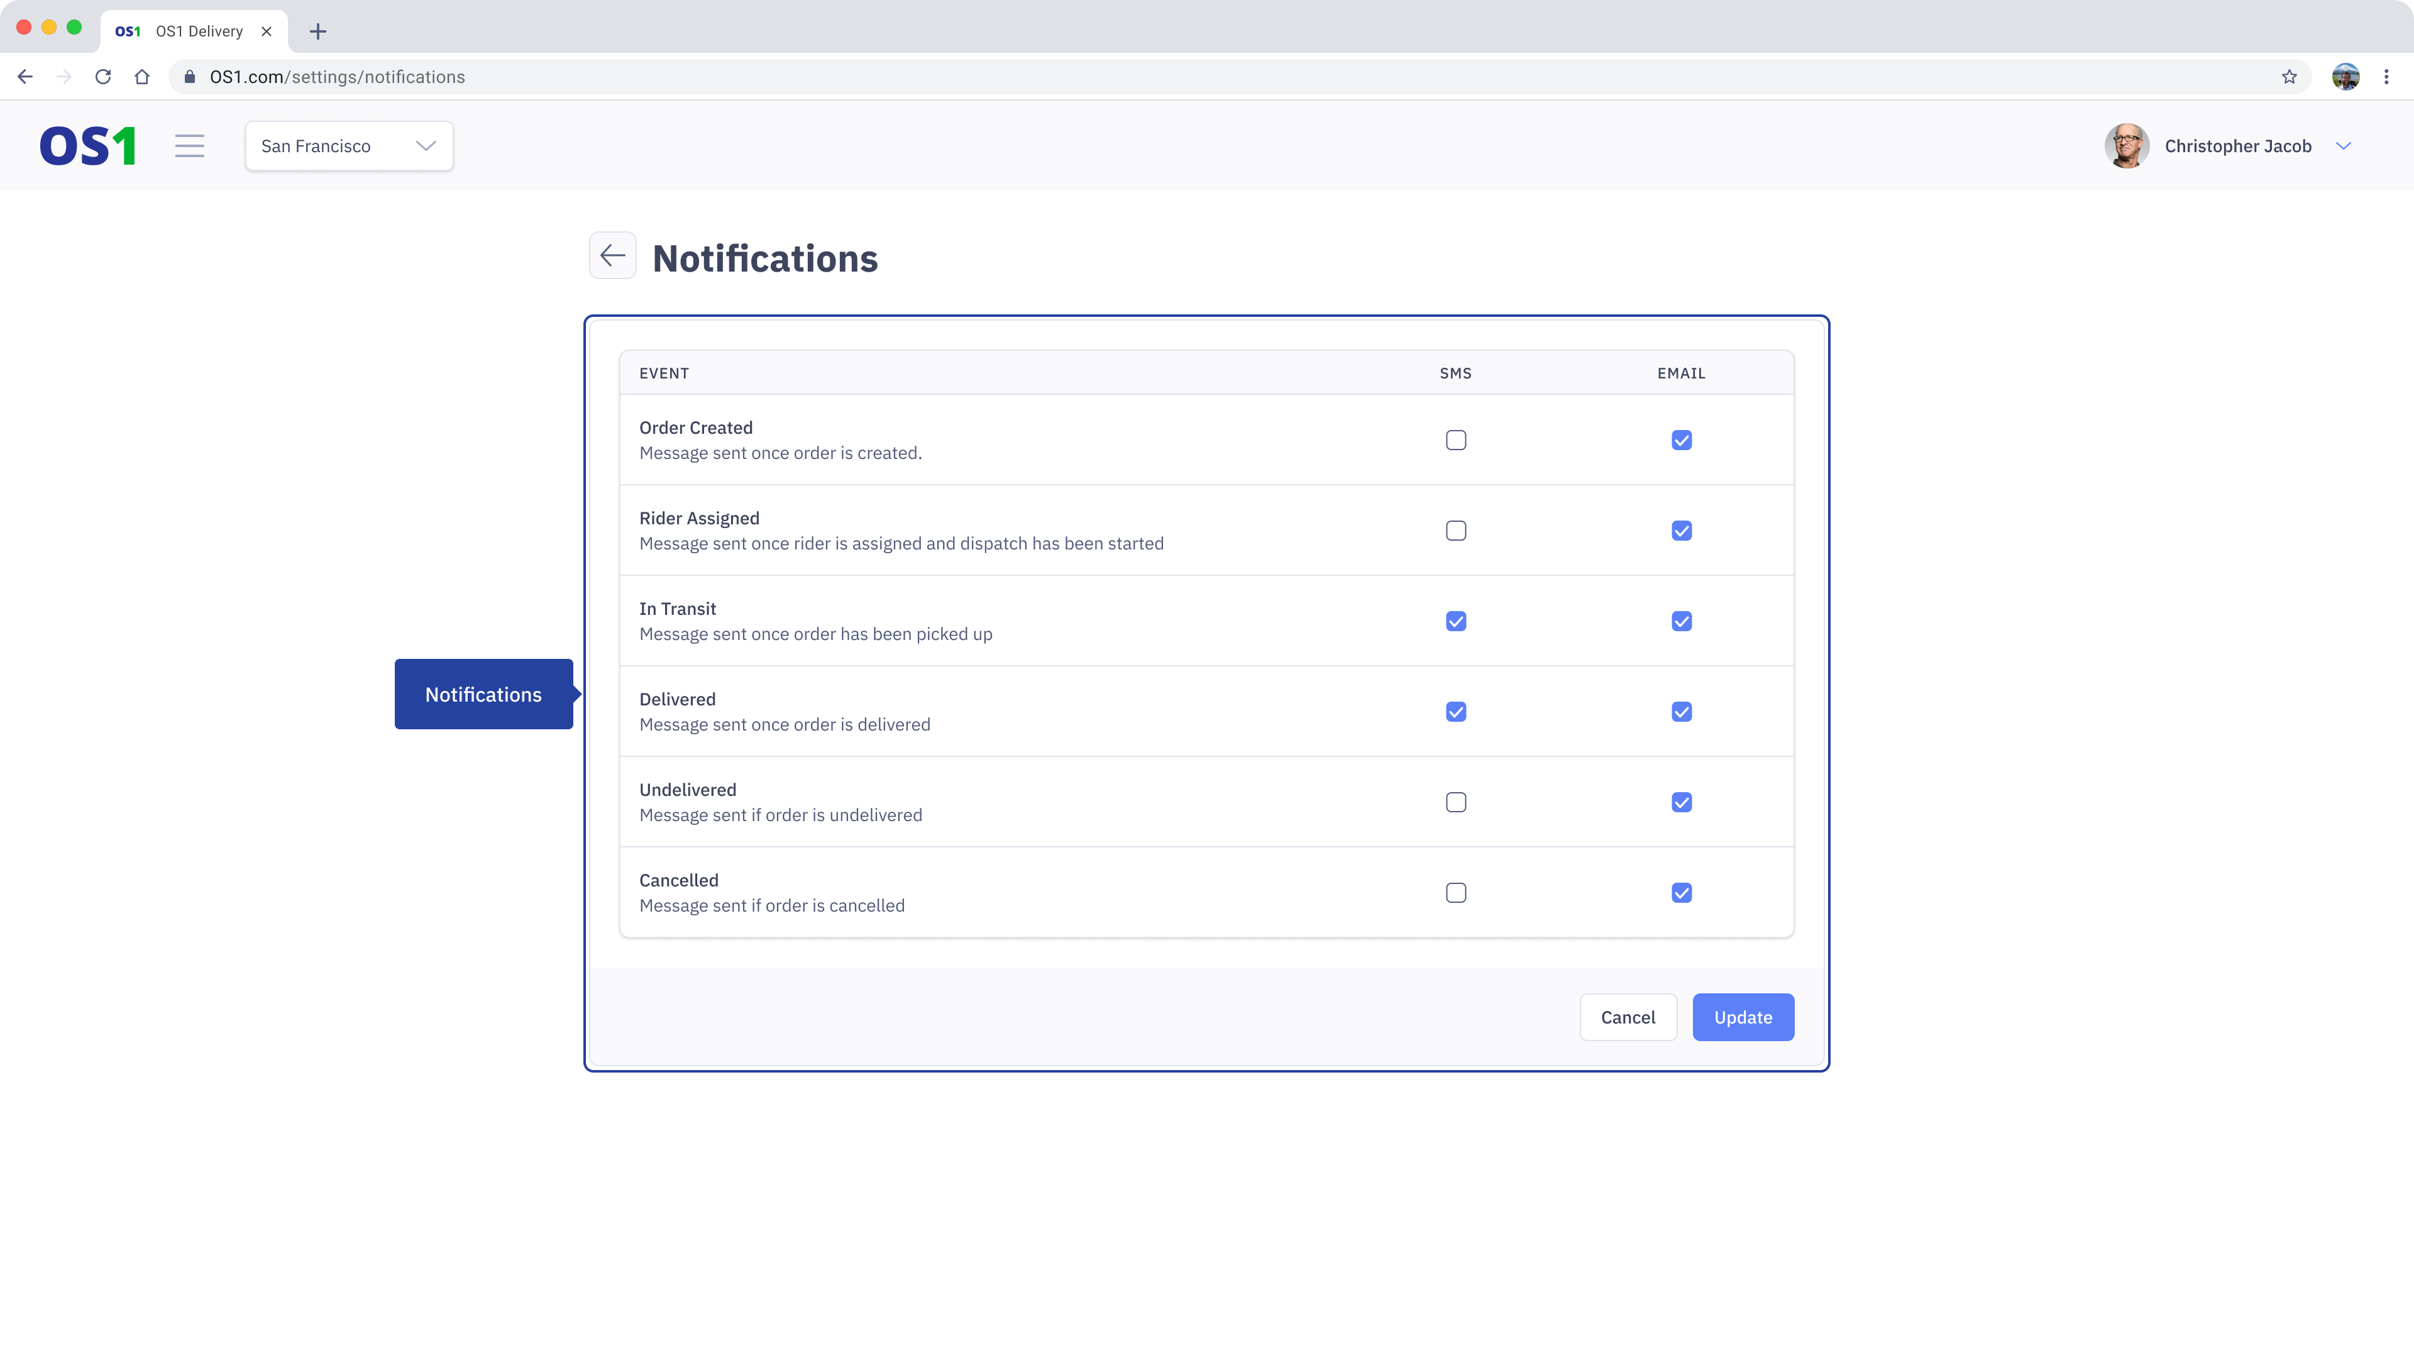Expand the Christopher Jacob user menu chevron
The width and height of the screenshot is (2414, 1358).
[2343, 146]
